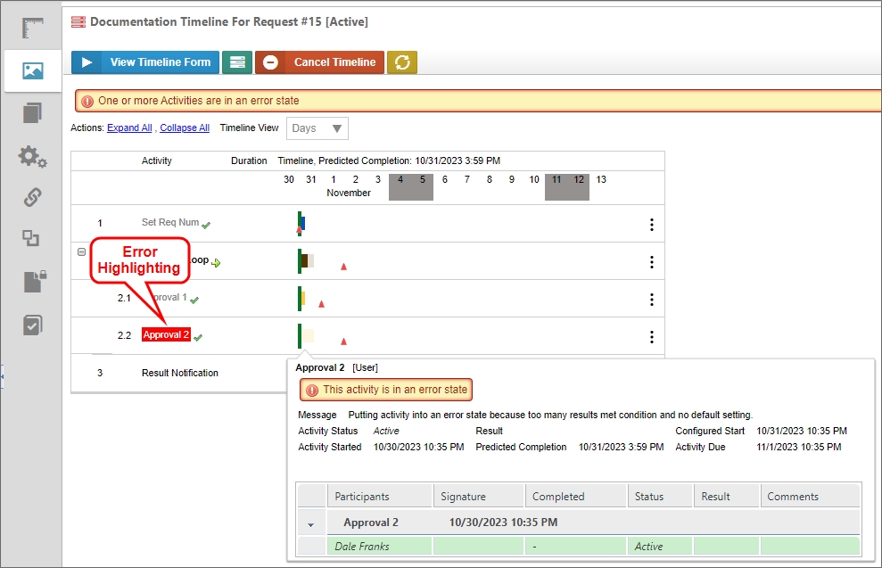
Task: Click the Expand All link
Action: pos(129,128)
